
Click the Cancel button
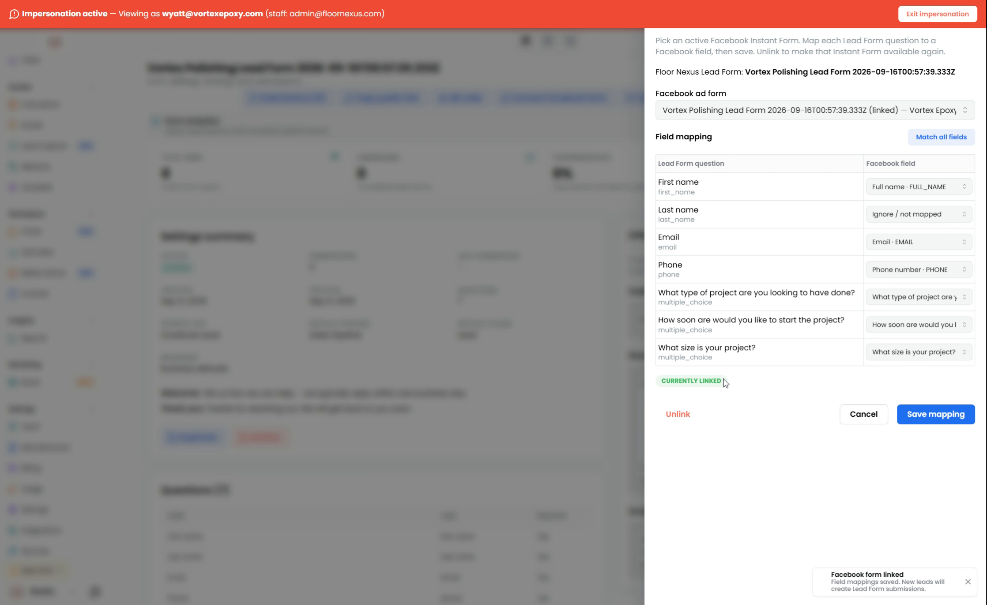[x=863, y=414]
